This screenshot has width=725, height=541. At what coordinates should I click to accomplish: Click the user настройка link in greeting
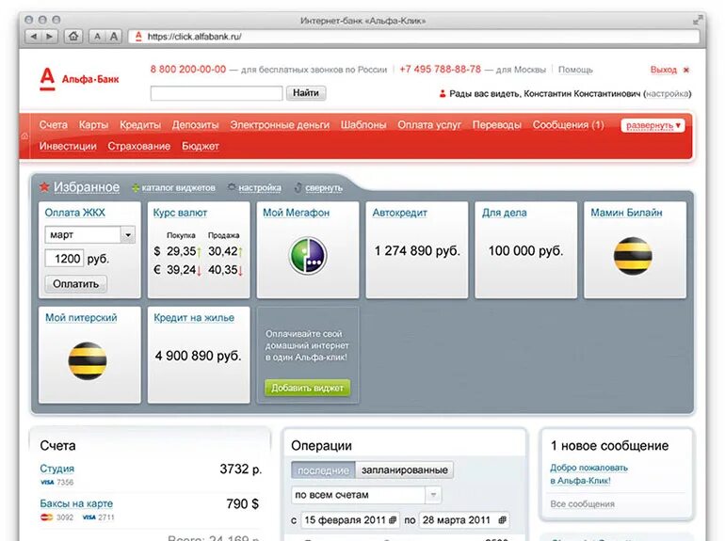click(668, 94)
